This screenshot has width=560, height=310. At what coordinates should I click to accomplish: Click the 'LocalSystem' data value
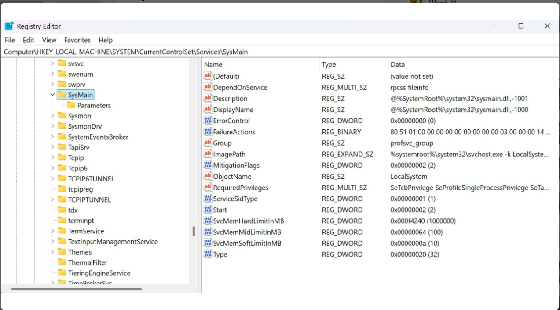(409, 177)
